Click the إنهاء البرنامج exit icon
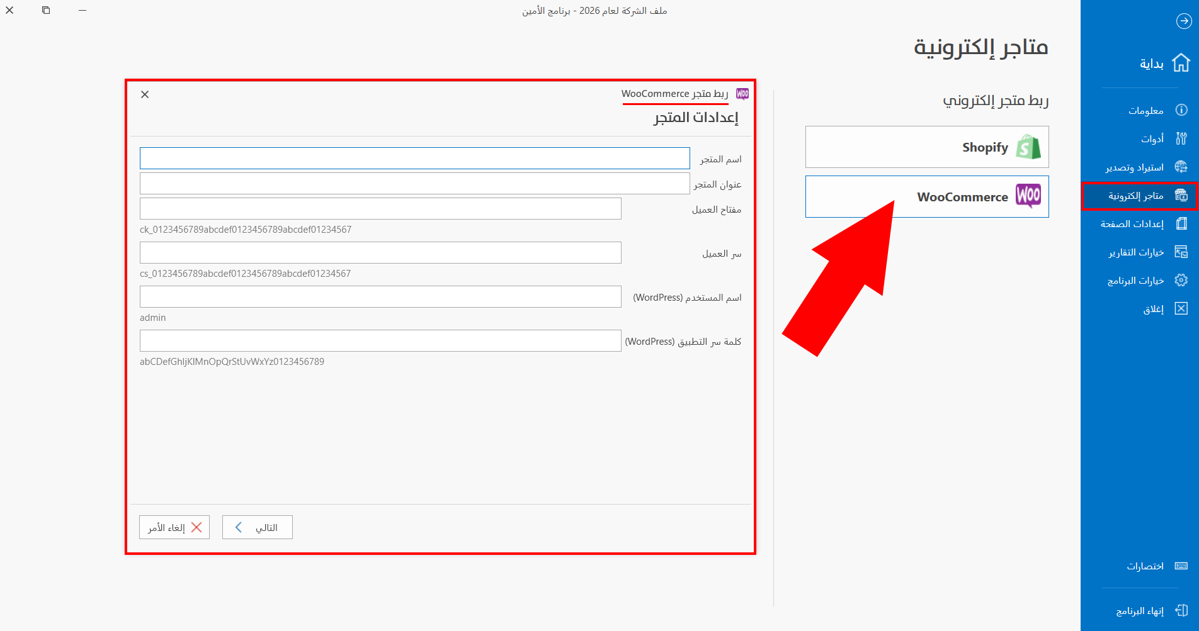Screen dimensions: 1199x631 point(1181,610)
